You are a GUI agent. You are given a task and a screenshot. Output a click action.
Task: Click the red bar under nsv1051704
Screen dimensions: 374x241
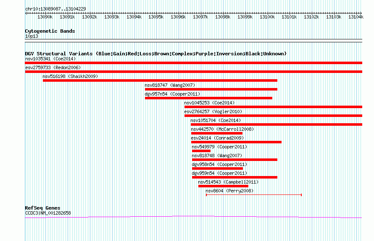click(x=277, y=124)
